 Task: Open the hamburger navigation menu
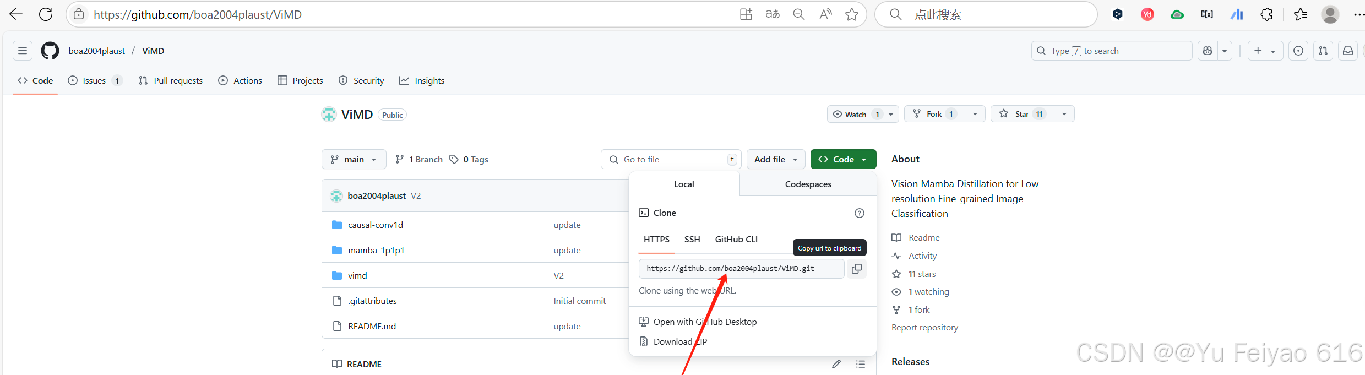point(23,51)
